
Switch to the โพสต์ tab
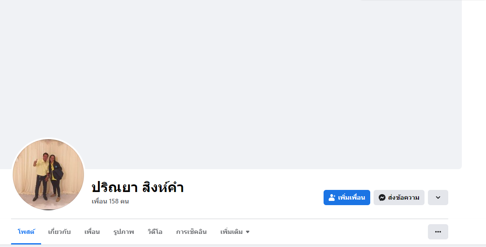pyautogui.click(x=26, y=232)
